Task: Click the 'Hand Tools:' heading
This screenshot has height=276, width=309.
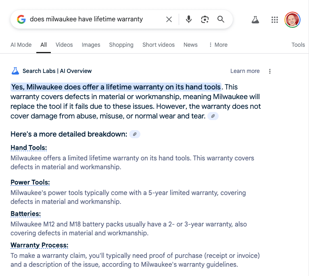Action: pos(29,147)
